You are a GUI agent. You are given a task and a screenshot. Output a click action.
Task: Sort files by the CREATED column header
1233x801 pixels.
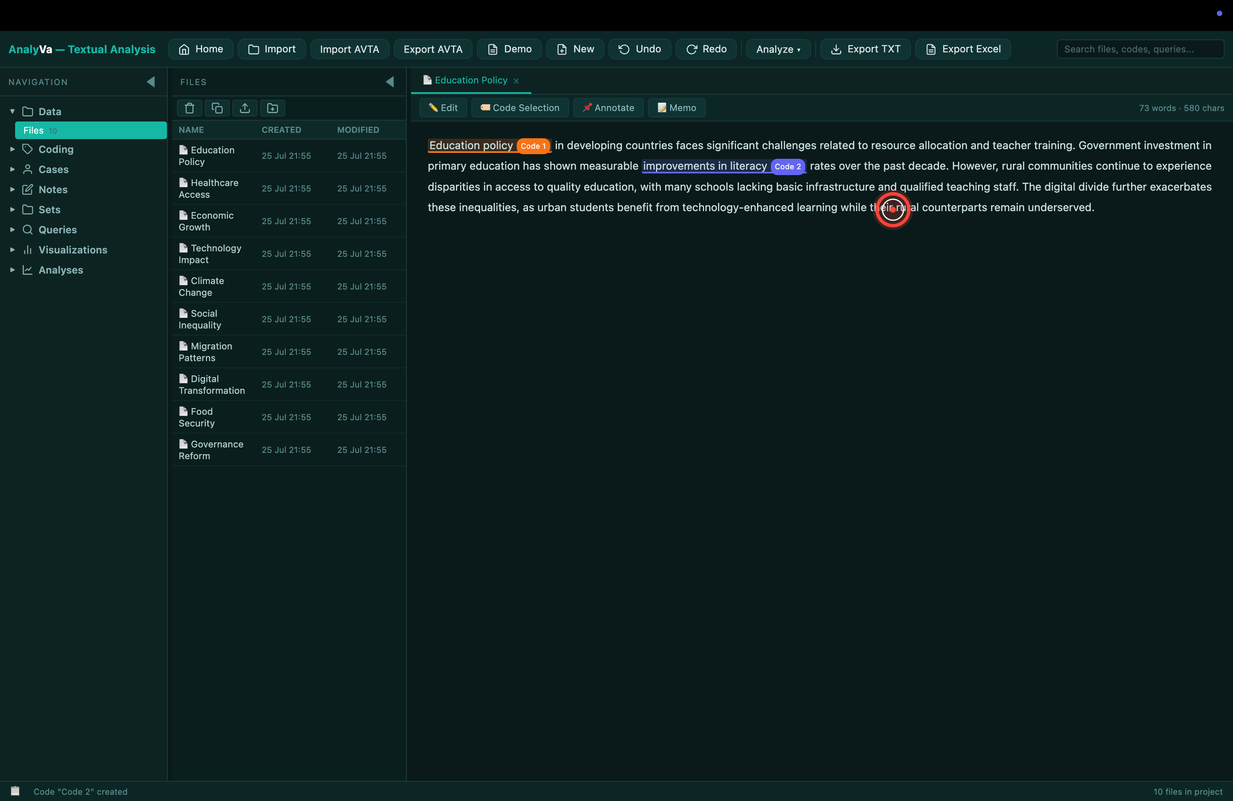point(281,130)
